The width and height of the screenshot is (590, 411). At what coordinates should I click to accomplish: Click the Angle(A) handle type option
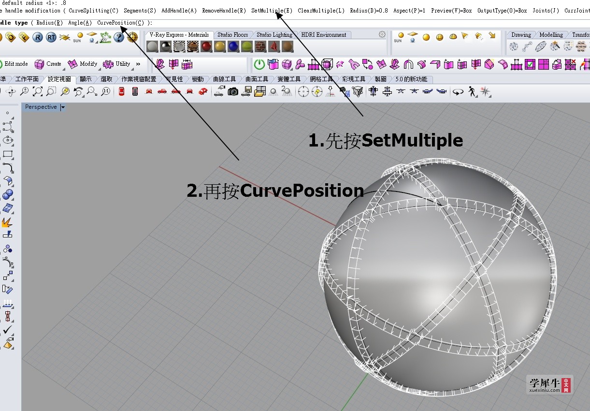coord(80,23)
